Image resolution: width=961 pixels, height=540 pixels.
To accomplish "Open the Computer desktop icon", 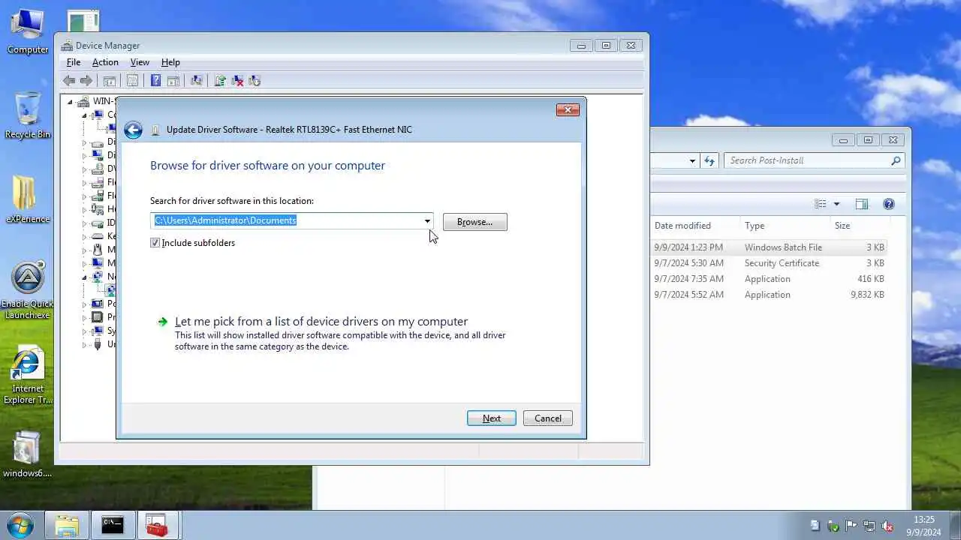I will coord(28,31).
